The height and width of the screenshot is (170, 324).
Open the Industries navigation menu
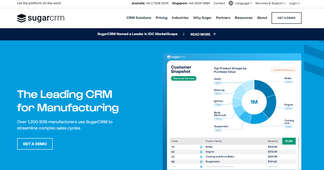click(180, 18)
